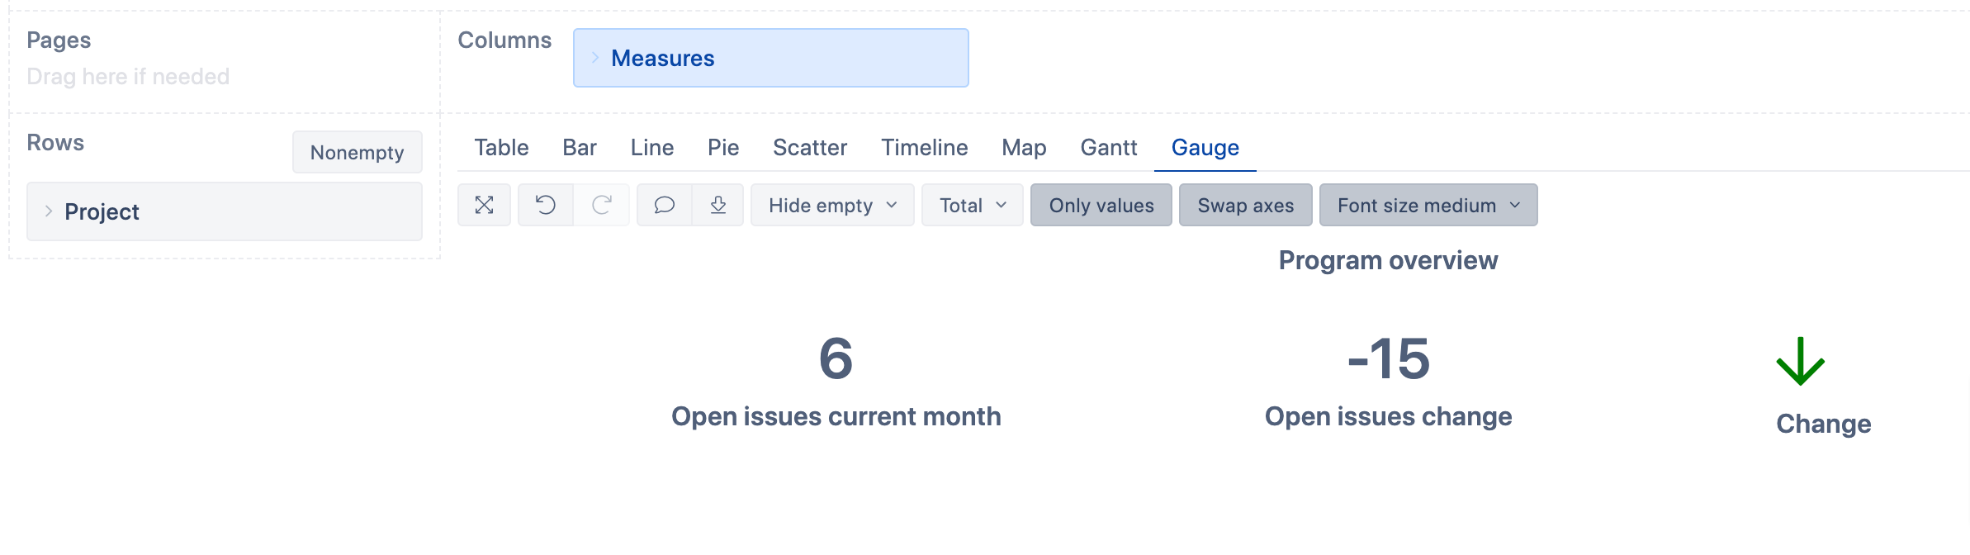Click the export download icon
1970x555 pixels.
click(718, 205)
